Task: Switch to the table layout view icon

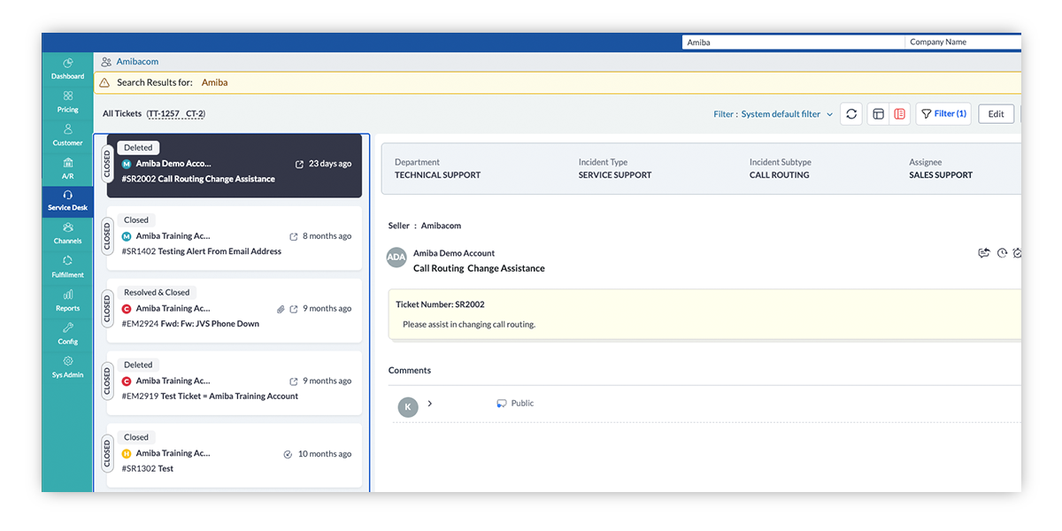Action: coord(878,114)
